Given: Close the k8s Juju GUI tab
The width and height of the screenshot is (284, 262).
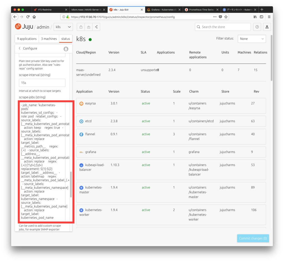Looking at the screenshot, I should 142,10.
